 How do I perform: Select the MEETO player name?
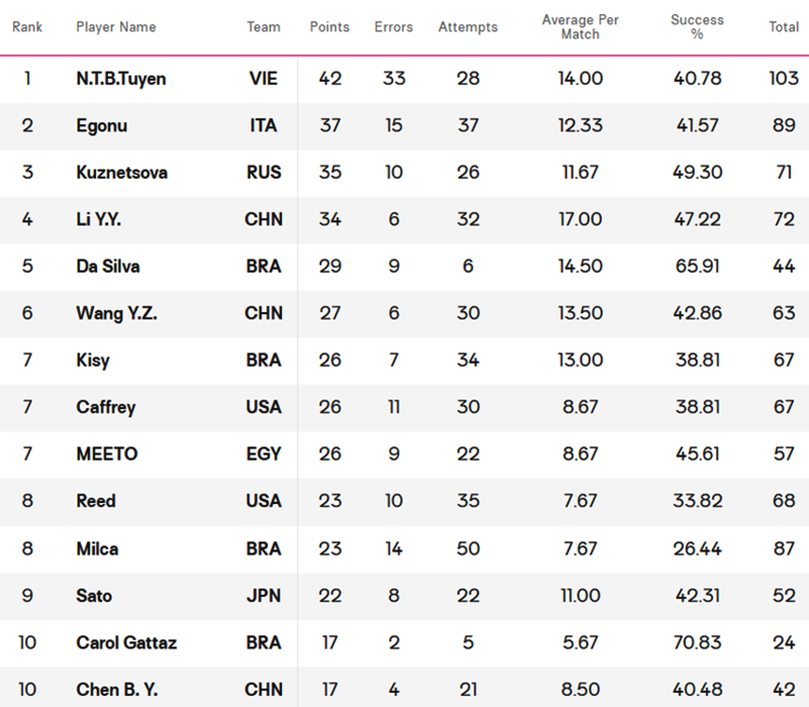click(x=106, y=454)
